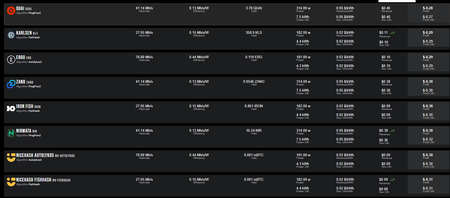Viewport: 450px width, 198px height.
Task: Select the NIRMATA NIR coin title
Action: coord(26,131)
